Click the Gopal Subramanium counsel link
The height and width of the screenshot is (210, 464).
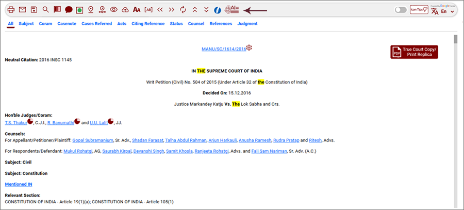point(93,140)
